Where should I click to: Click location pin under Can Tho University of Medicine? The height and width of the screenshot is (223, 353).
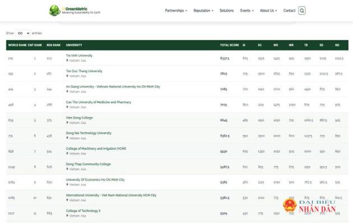[x=67, y=107]
